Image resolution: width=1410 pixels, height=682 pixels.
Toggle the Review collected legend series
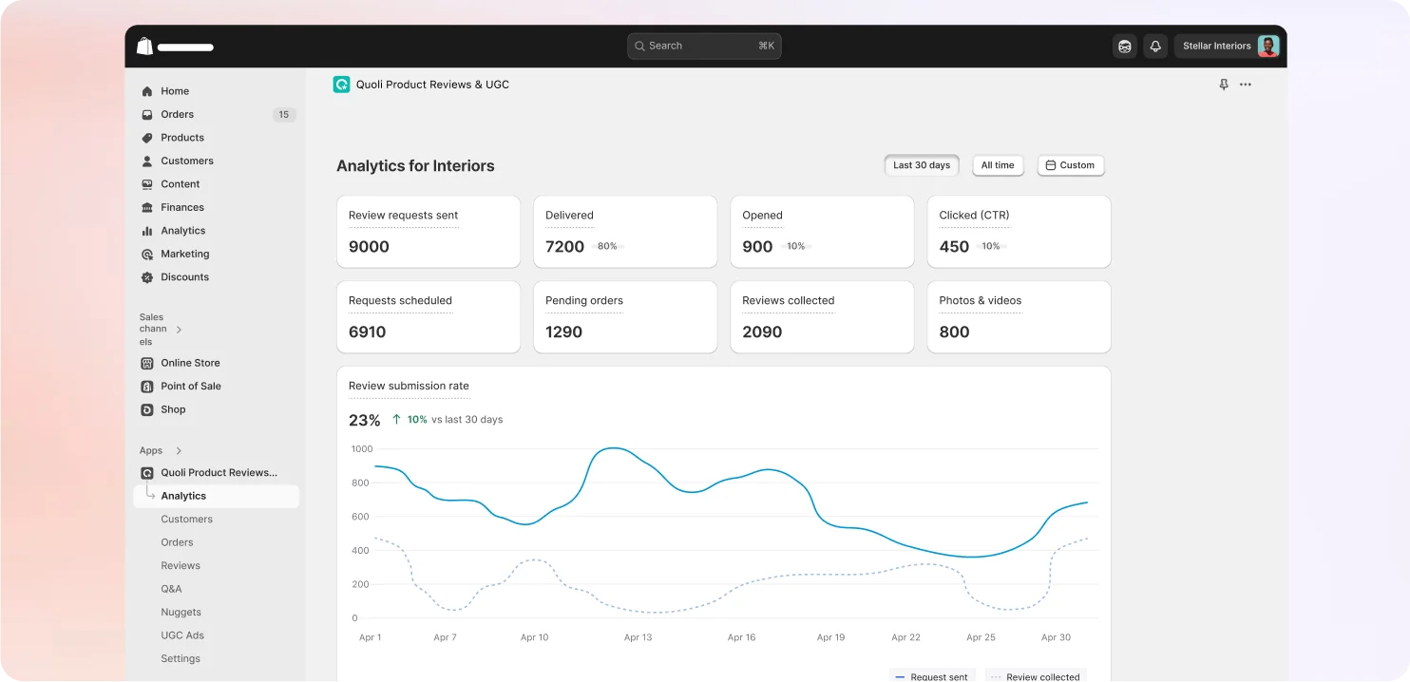[1036, 676]
